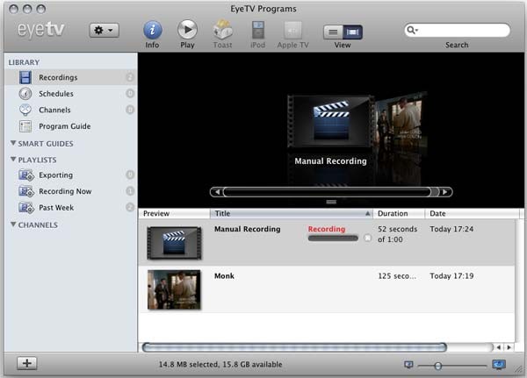Select Schedules in the Library
The width and height of the screenshot is (527, 378).
(70, 93)
